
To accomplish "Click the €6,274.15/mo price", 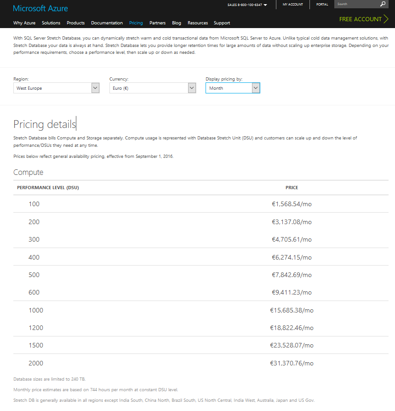I will pyautogui.click(x=292, y=257).
